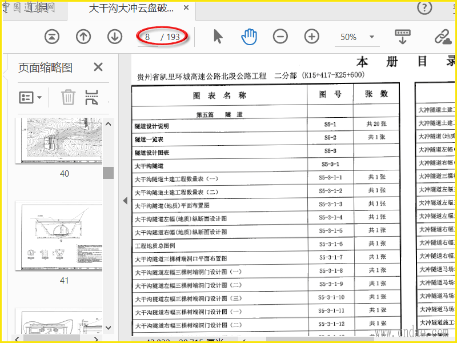Click the 工程地质总图例 row text
This screenshot has height=343, width=457.
coord(155,246)
